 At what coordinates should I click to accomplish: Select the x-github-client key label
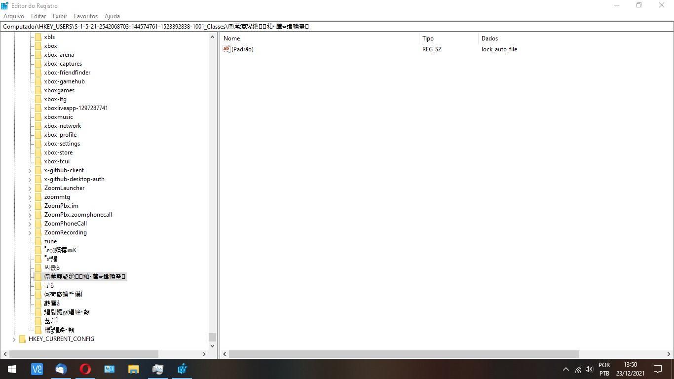click(x=64, y=170)
